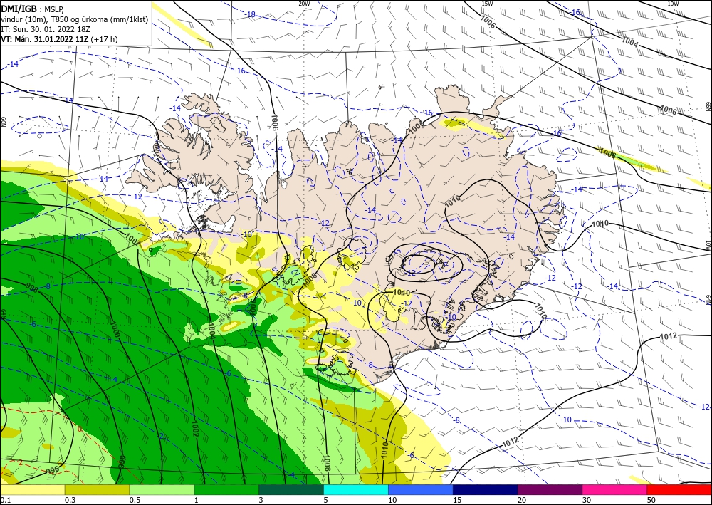Click the '996' isobar label
Image resolution: width=712 pixels, height=505 pixels.
[x=54, y=471]
